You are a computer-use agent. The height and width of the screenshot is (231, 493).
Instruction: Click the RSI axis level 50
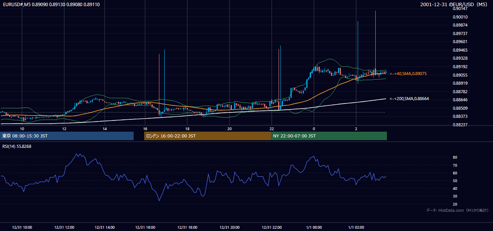coord(455,181)
